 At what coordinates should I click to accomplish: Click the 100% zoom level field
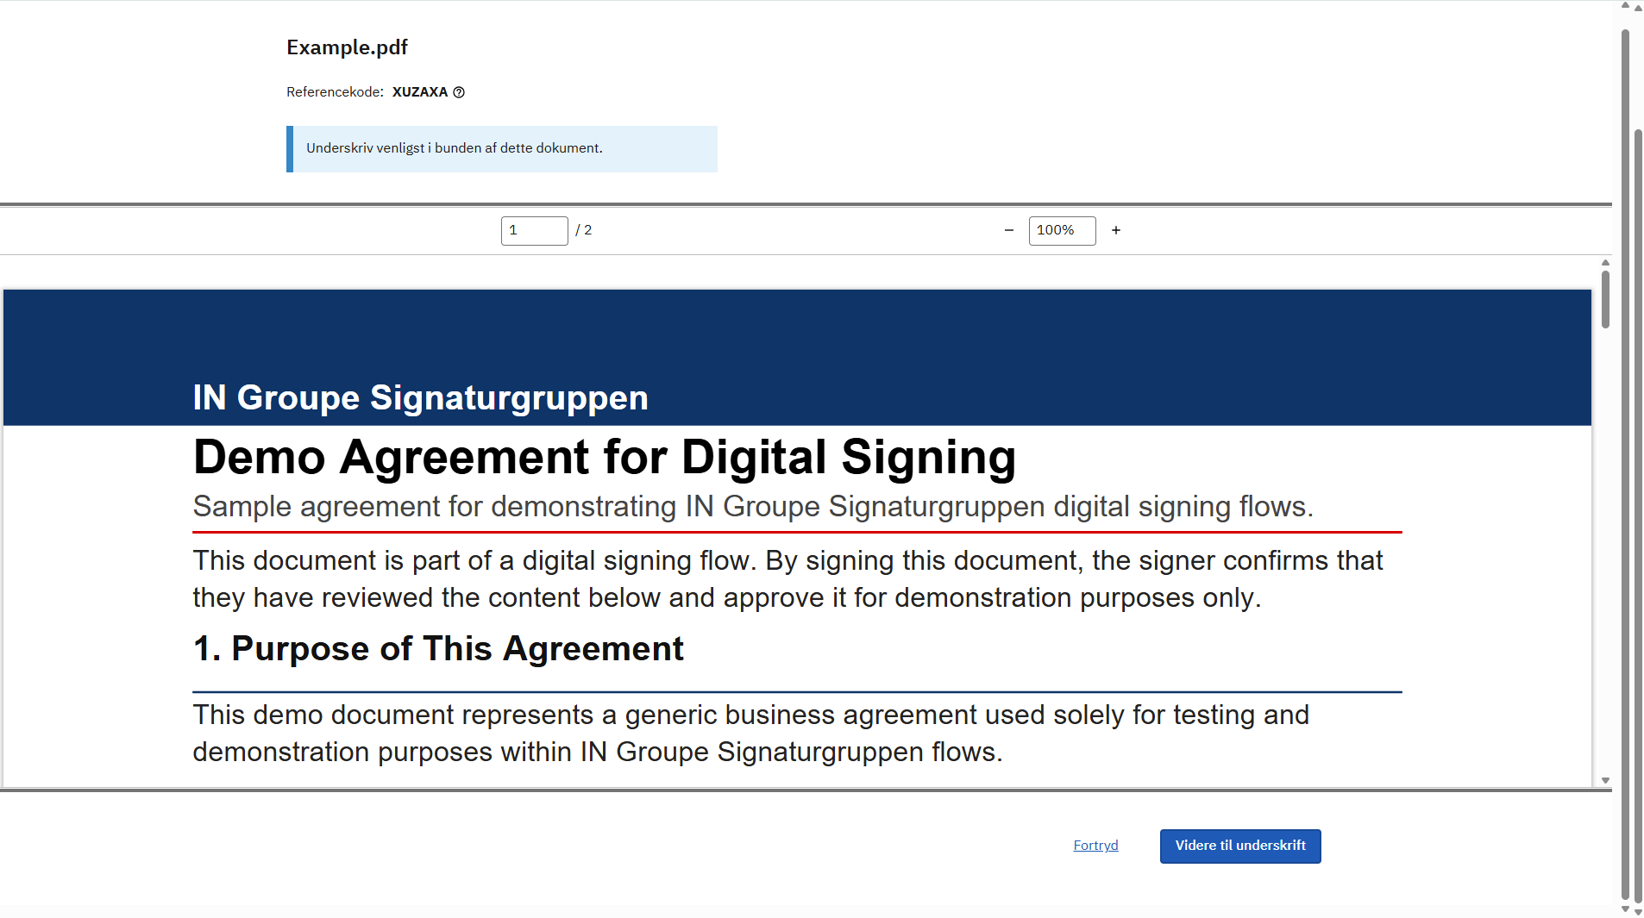click(1062, 230)
